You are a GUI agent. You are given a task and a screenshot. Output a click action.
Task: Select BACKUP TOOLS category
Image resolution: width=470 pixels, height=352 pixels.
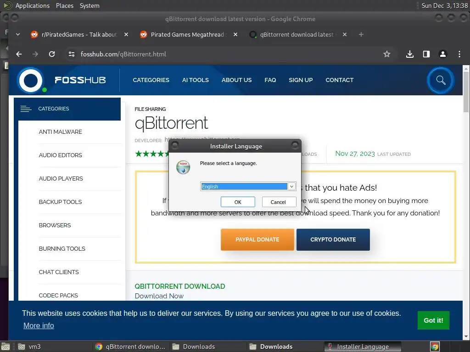coord(60,202)
